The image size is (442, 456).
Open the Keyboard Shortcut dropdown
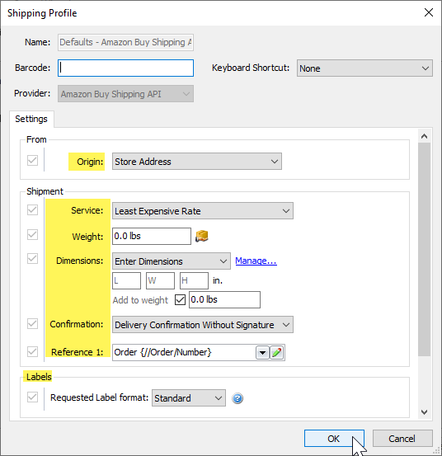(364, 68)
